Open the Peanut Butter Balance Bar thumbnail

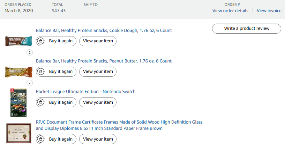(18, 72)
